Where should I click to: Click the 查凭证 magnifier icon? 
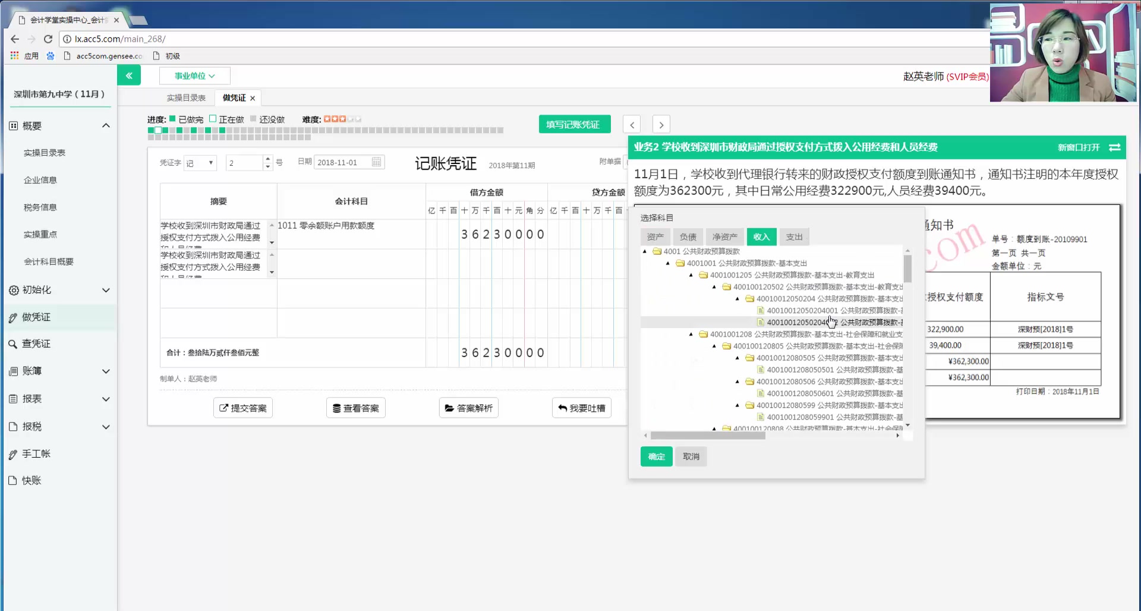point(13,344)
